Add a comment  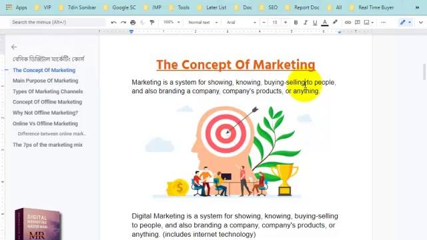358,22
